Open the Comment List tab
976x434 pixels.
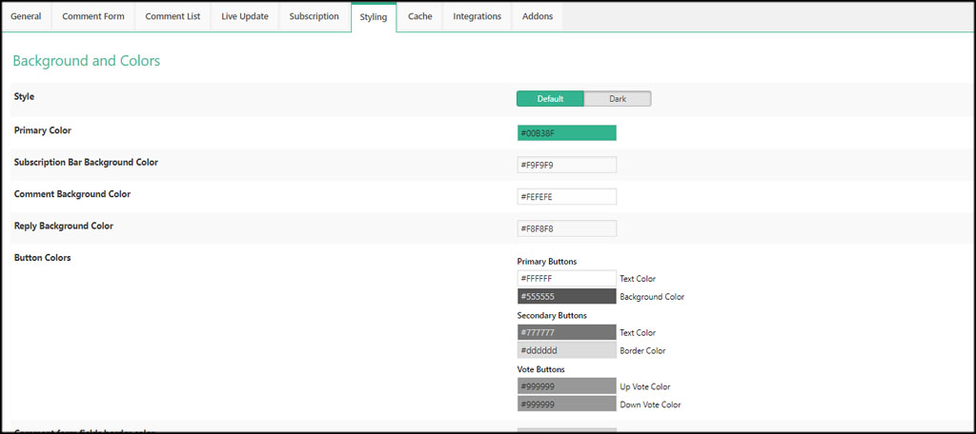click(173, 16)
